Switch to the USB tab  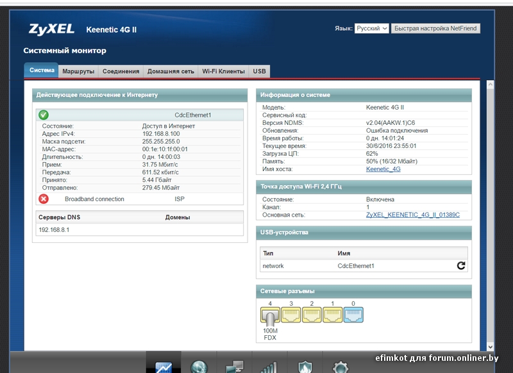pyautogui.click(x=260, y=71)
